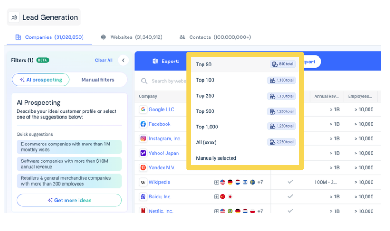Viewport: 390px width, 231px height.
Task: Collapse the filters panel with chevron arrow
Action: 123,60
